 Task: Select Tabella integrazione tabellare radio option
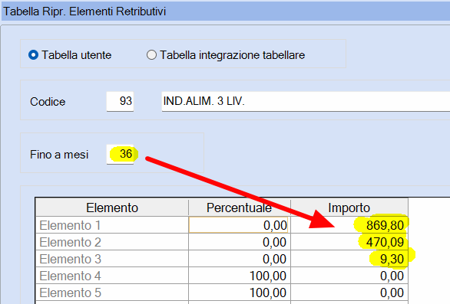pyautogui.click(x=151, y=54)
